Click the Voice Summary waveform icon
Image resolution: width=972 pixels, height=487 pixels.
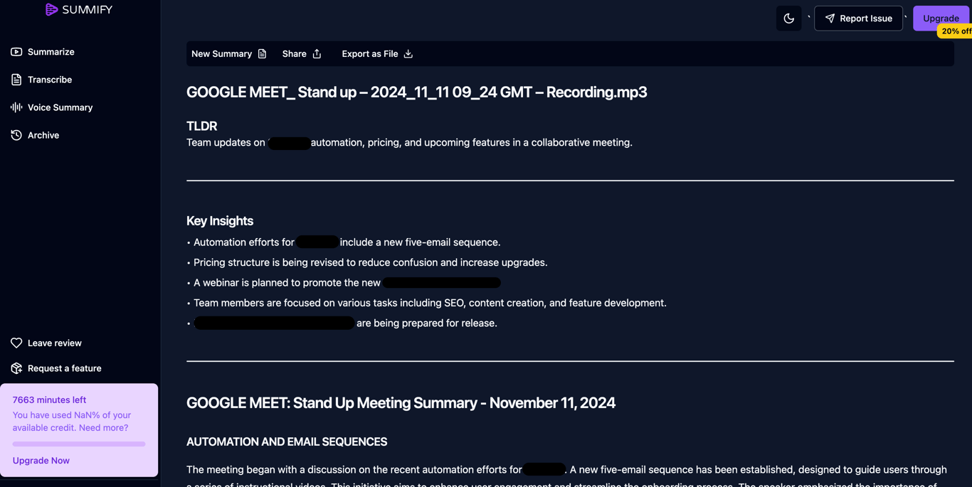(16, 107)
